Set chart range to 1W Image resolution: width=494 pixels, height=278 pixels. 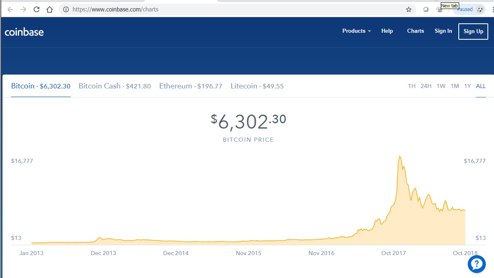(441, 86)
